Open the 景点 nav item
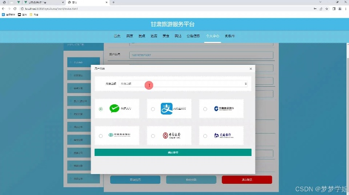The height and width of the screenshot is (195, 349). click(x=142, y=36)
